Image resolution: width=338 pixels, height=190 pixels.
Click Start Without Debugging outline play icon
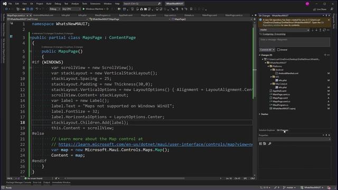pyautogui.click(x=108, y=9)
